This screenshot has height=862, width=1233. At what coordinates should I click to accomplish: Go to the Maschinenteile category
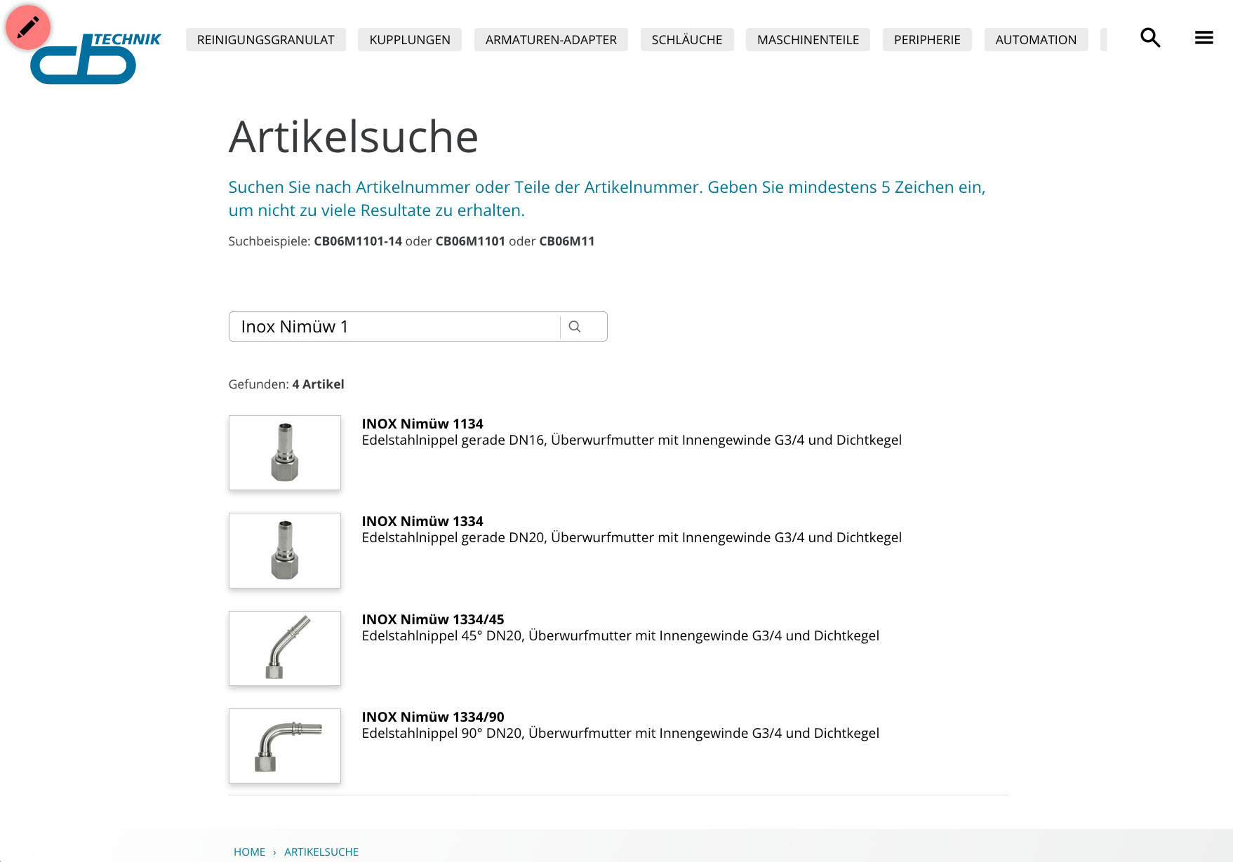pyautogui.click(x=808, y=40)
